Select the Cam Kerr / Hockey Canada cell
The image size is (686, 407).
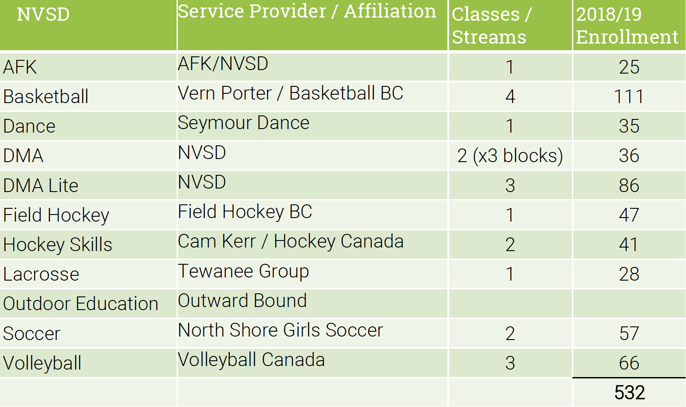(x=291, y=242)
